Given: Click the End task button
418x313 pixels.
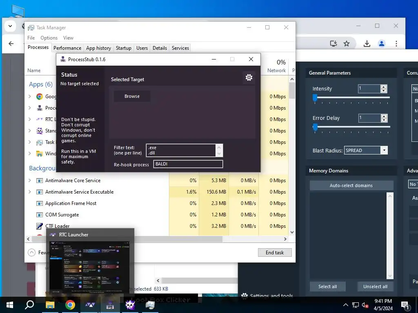Looking at the screenshot, I should [275, 253].
